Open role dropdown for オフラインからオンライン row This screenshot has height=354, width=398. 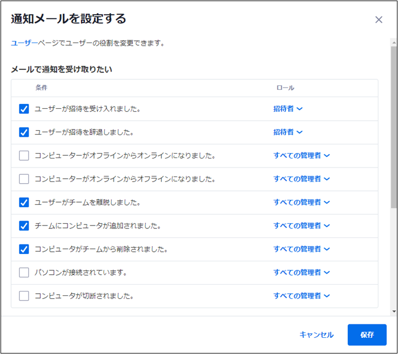tap(301, 155)
